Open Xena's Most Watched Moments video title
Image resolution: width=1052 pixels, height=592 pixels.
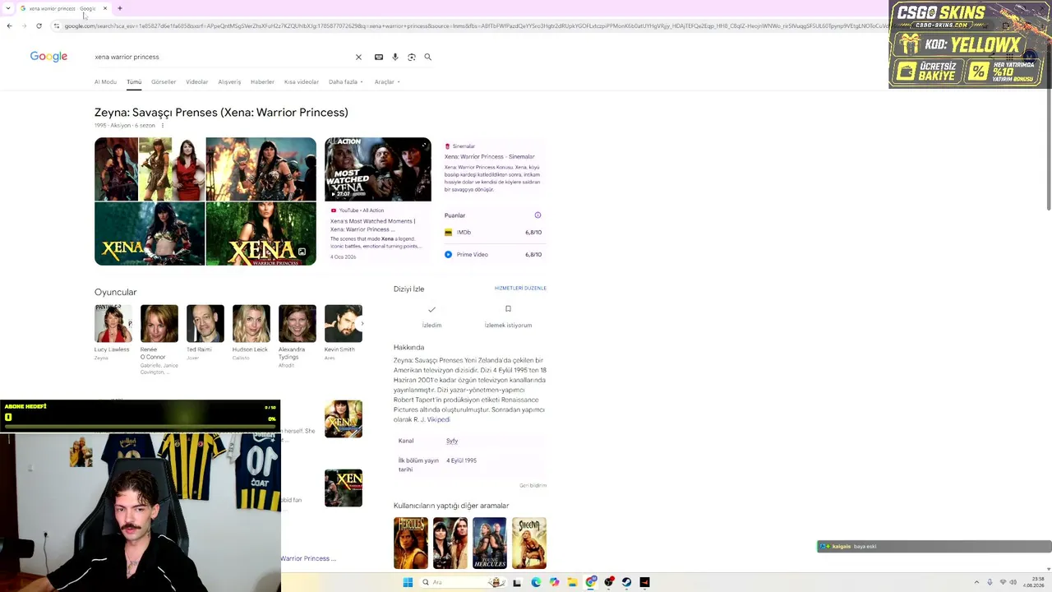(373, 225)
